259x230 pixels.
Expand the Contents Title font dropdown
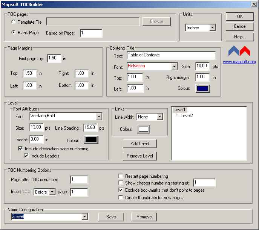[x=174, y=67]
